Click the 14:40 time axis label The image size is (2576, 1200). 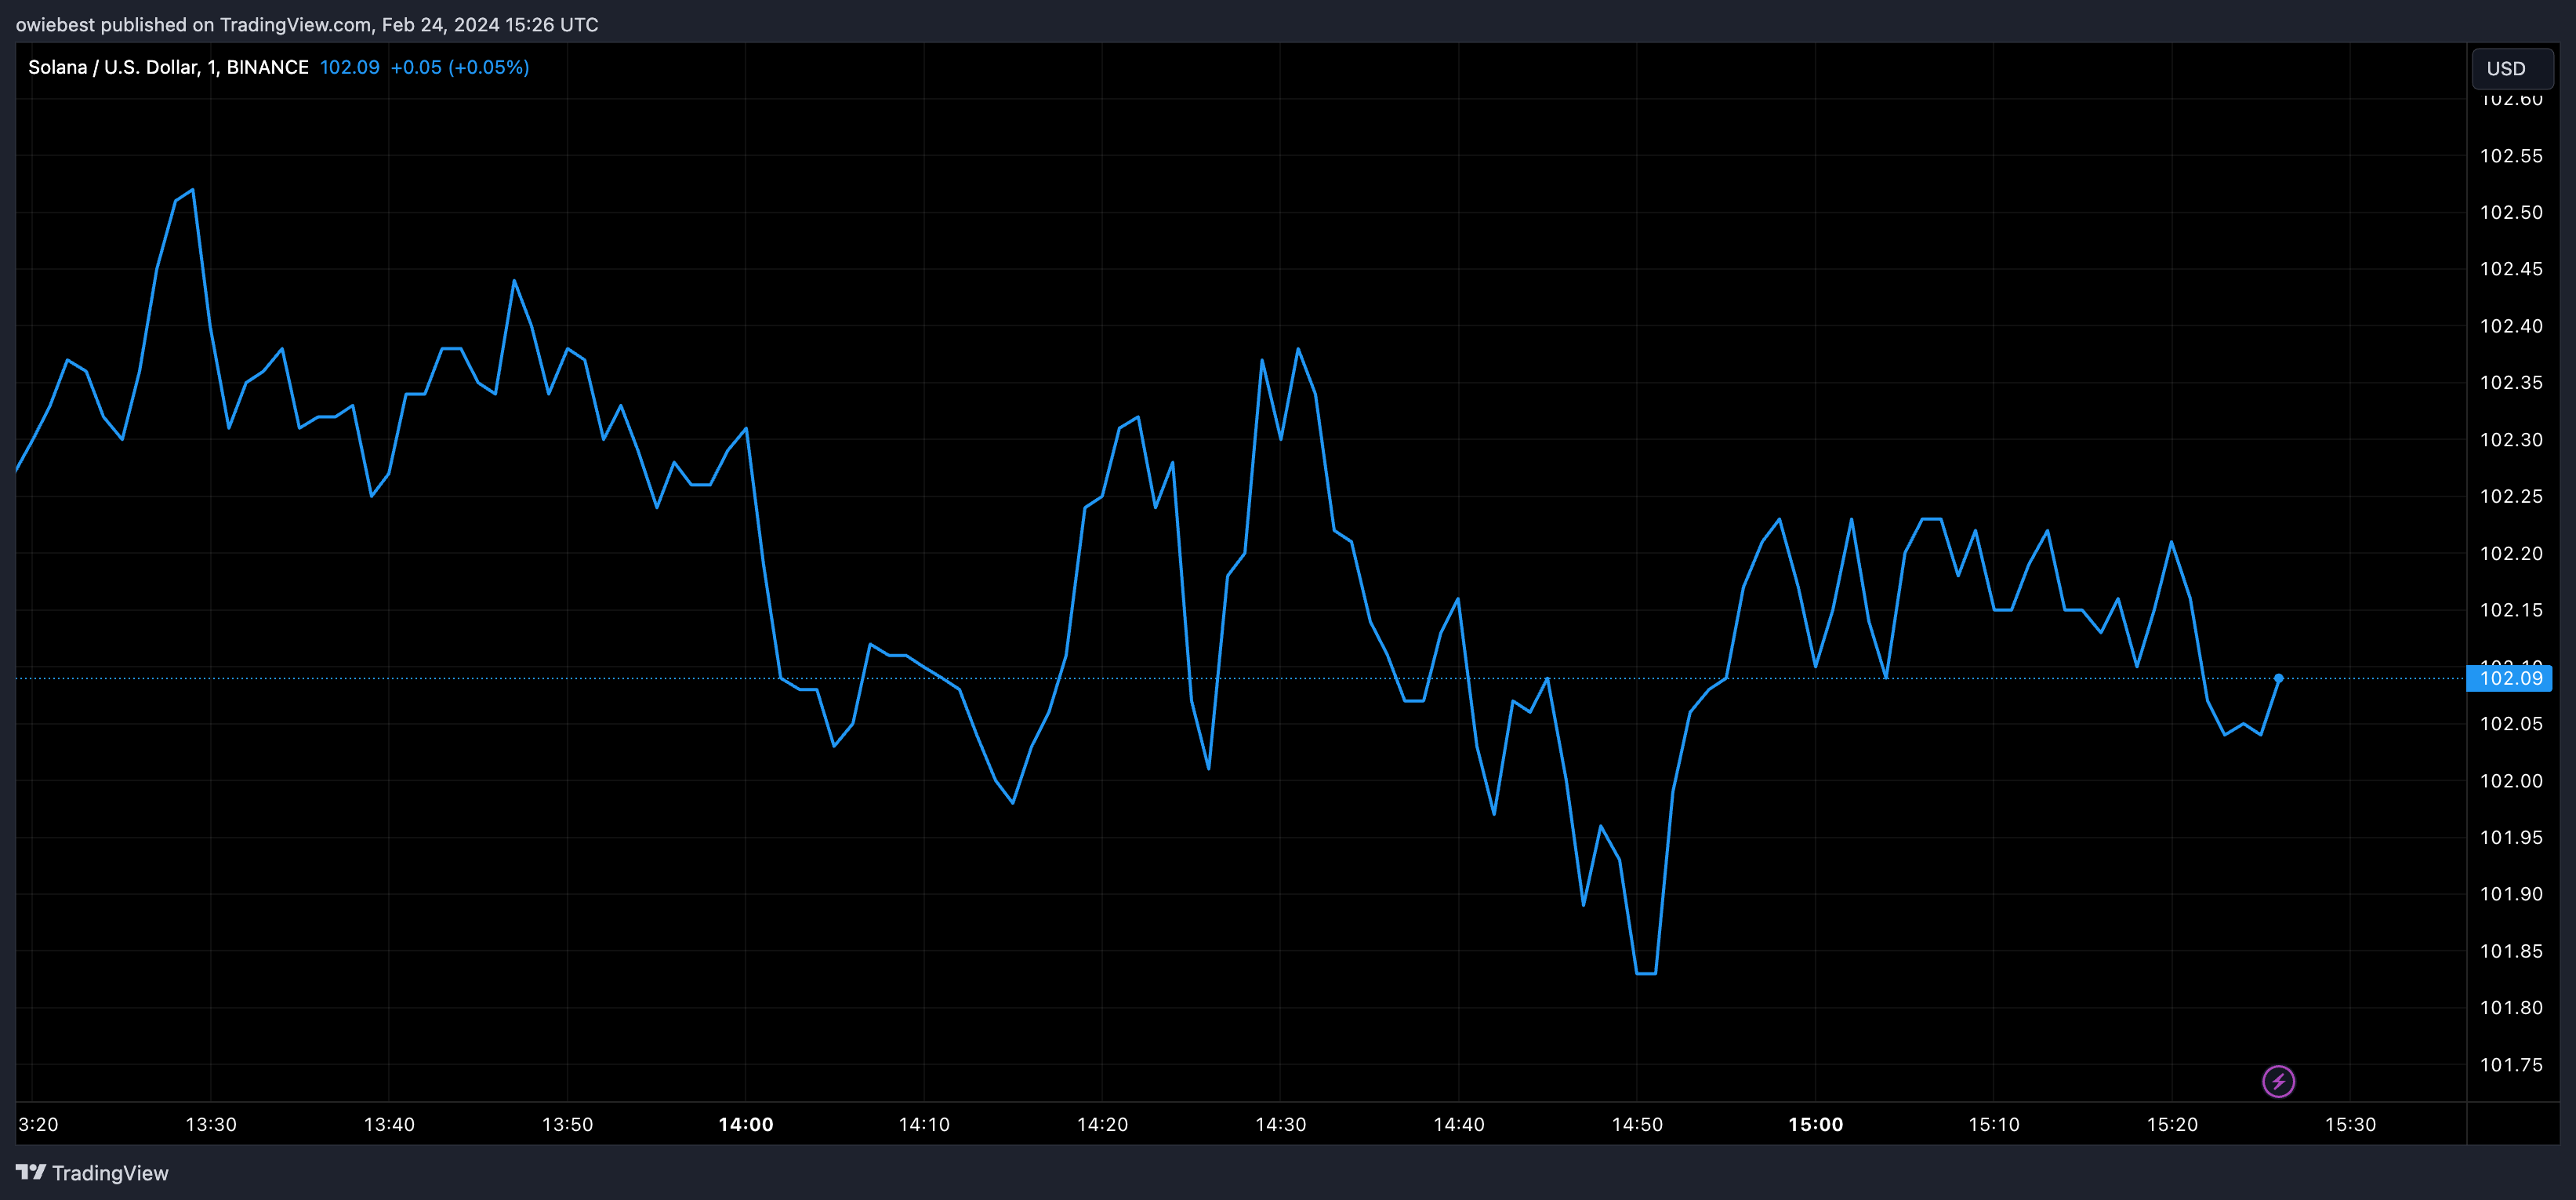(x=1459, y=1124)
